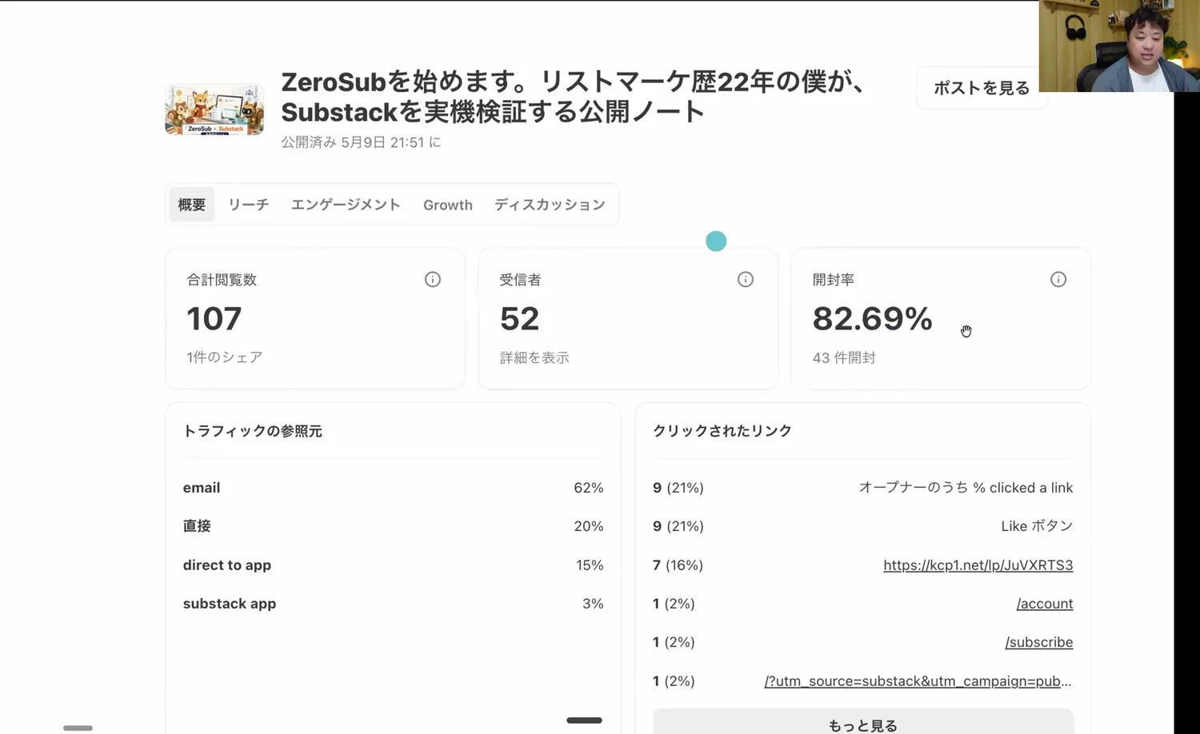1200x734 pixels.
Task: Open 詳細を表示 under 受信者
Action: [534, 357]
